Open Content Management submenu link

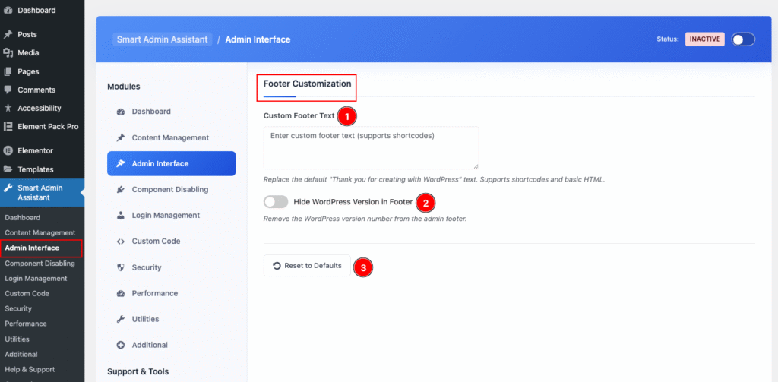click(40, 232)
